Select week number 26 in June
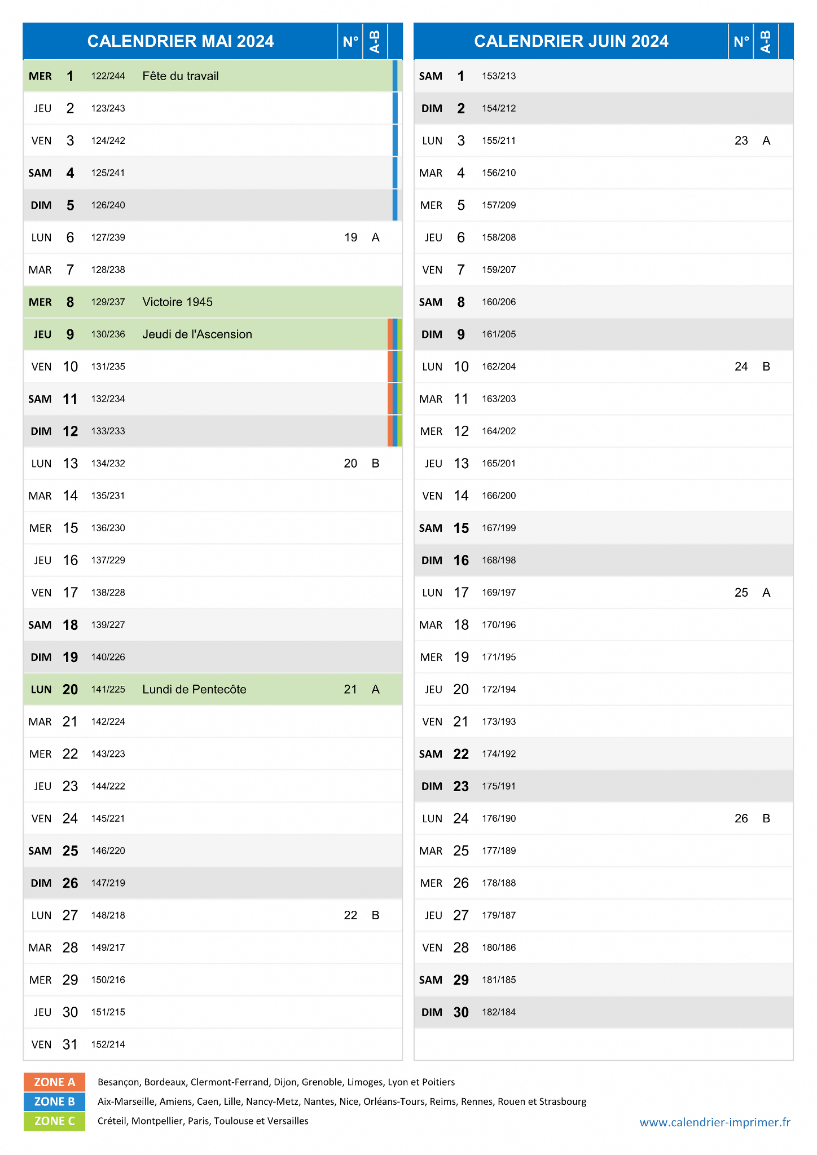This screenshot has height=1155, width=817. [741, 818]
